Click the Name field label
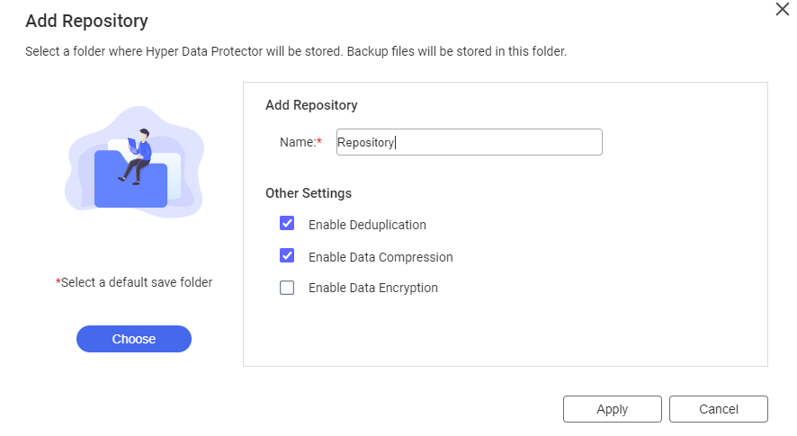 click(x=298, y=142)
